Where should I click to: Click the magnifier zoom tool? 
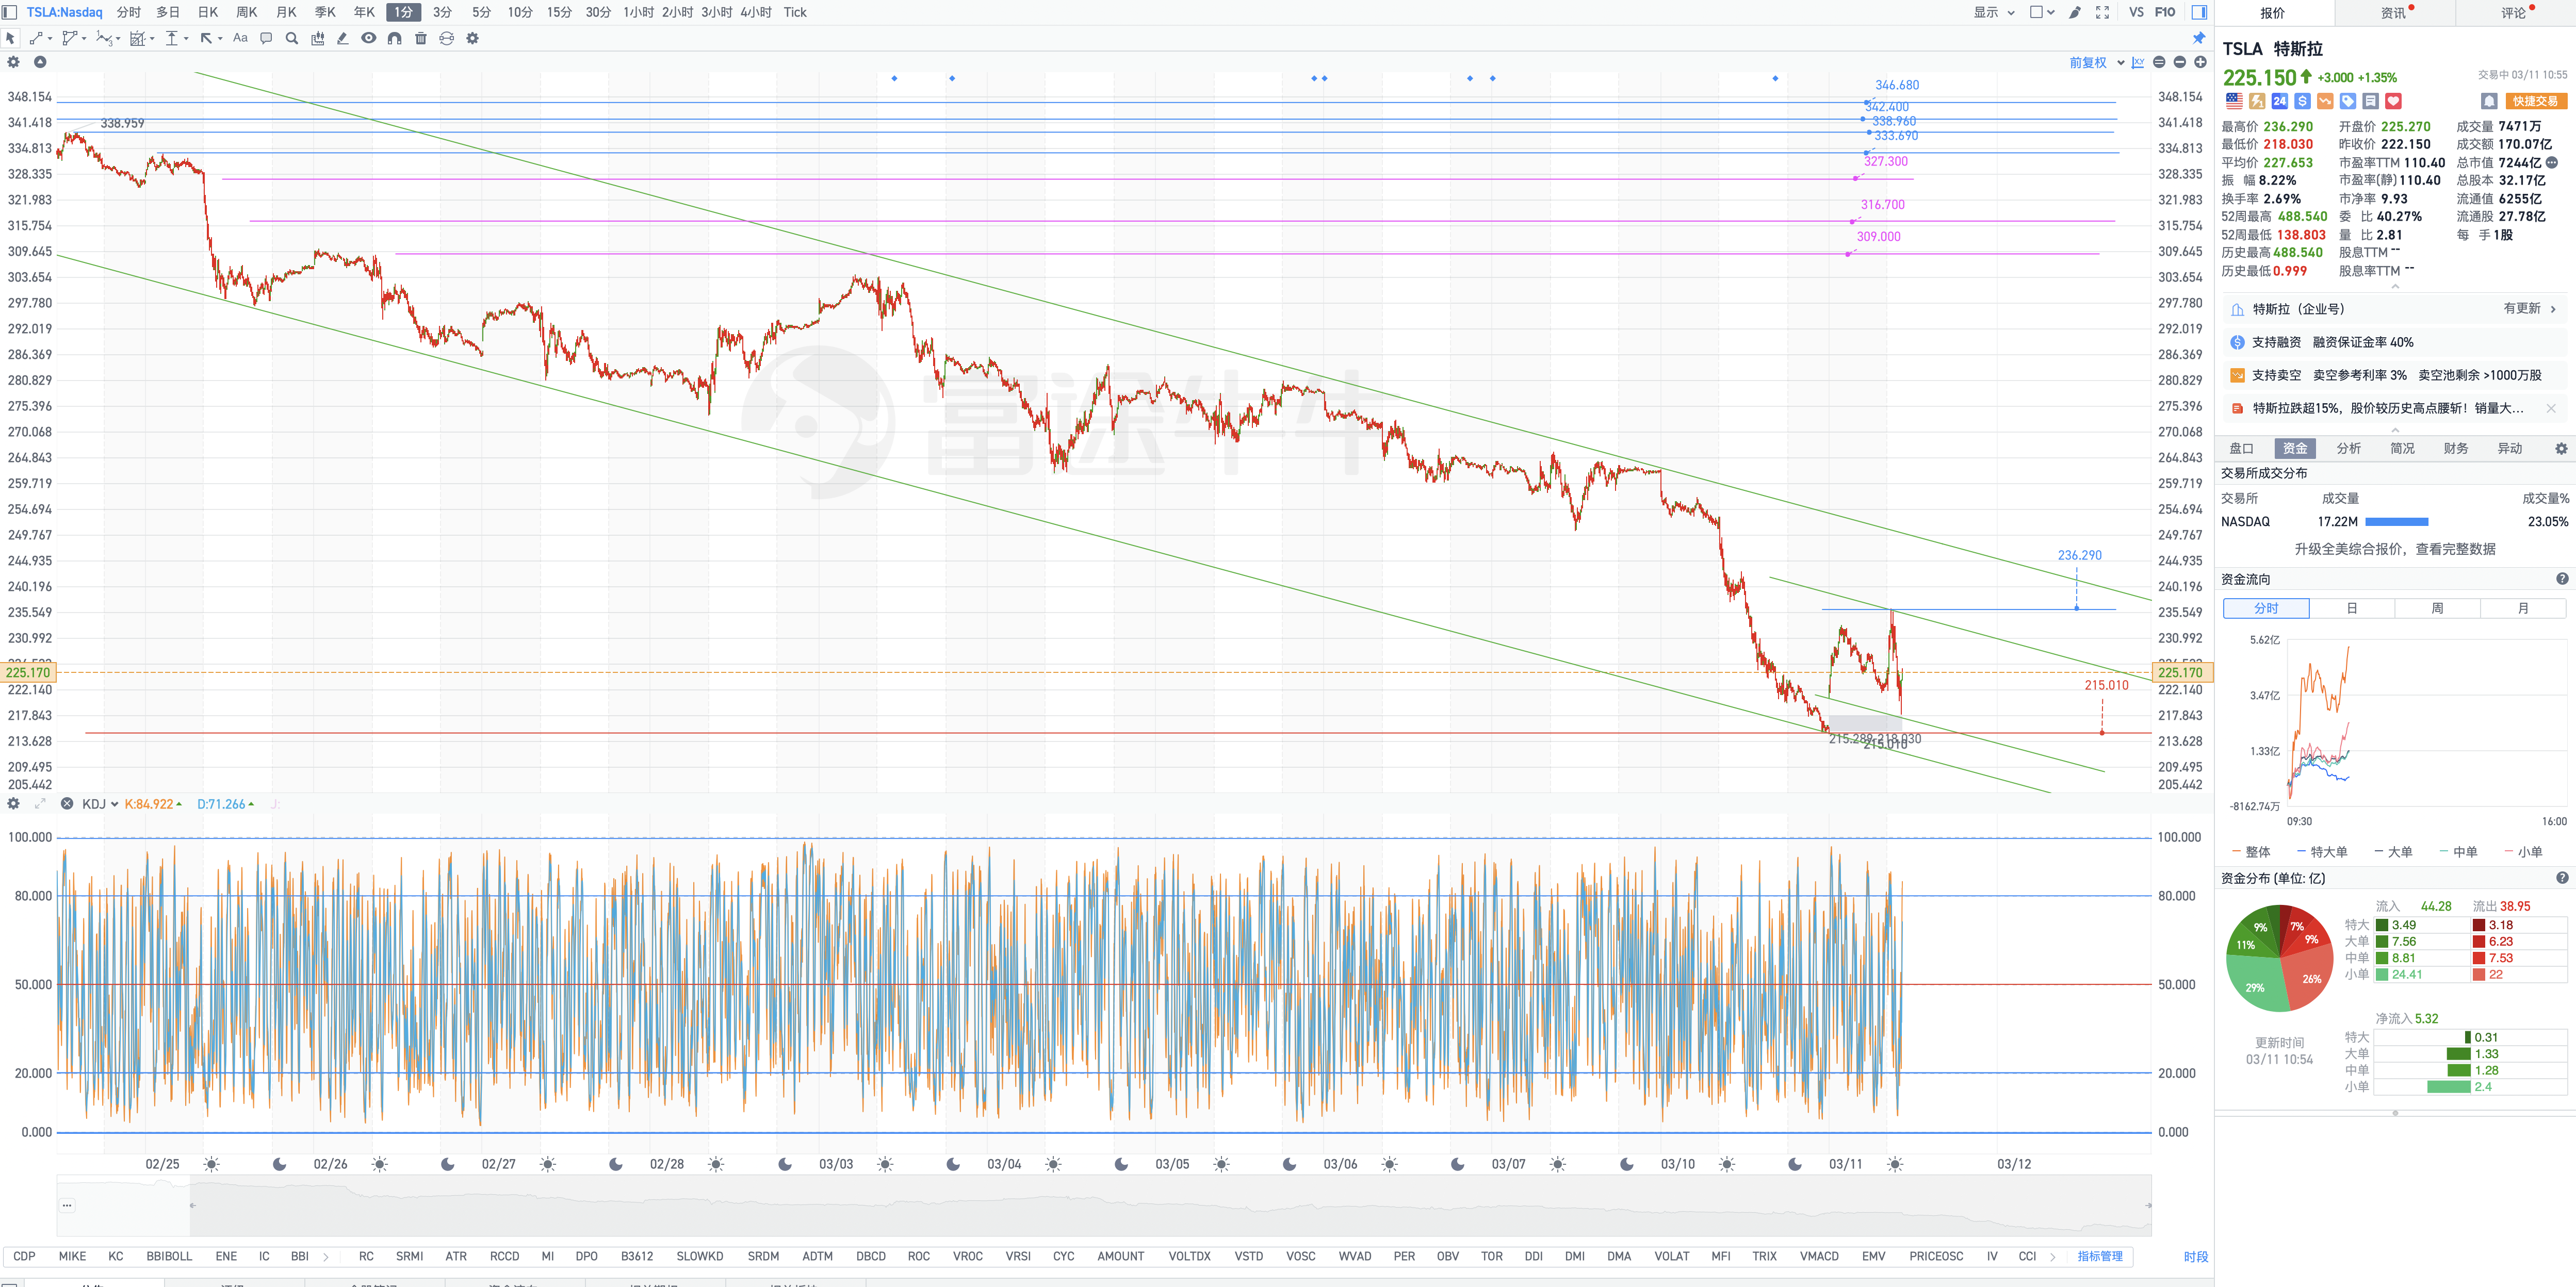coord(292,38)
